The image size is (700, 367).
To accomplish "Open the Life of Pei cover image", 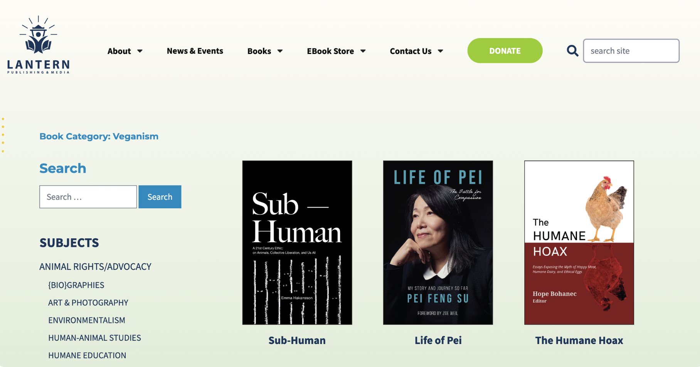I will tap(438, 242).
